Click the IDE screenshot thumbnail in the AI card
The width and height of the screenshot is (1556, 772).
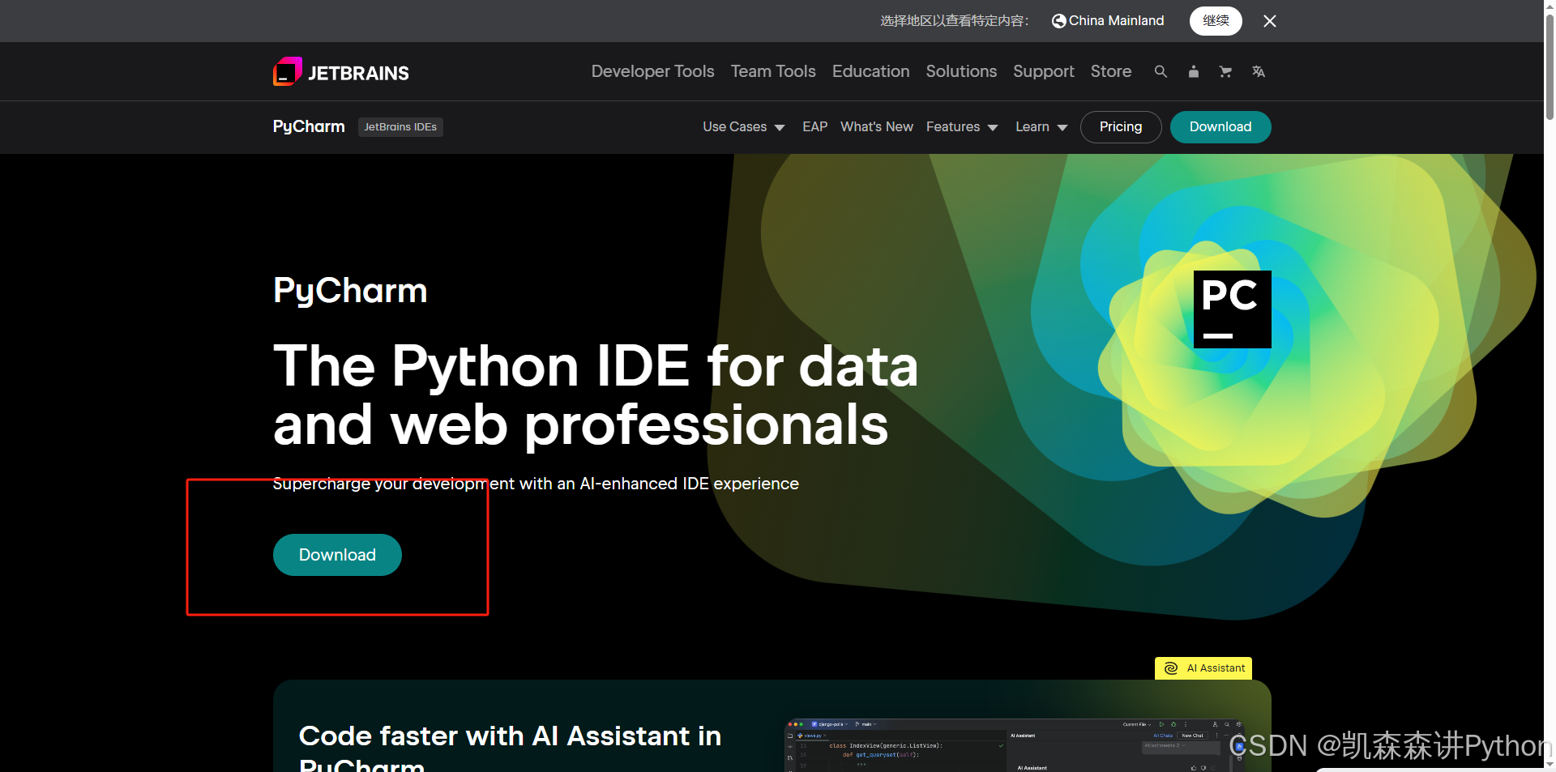click(1015, 745)
